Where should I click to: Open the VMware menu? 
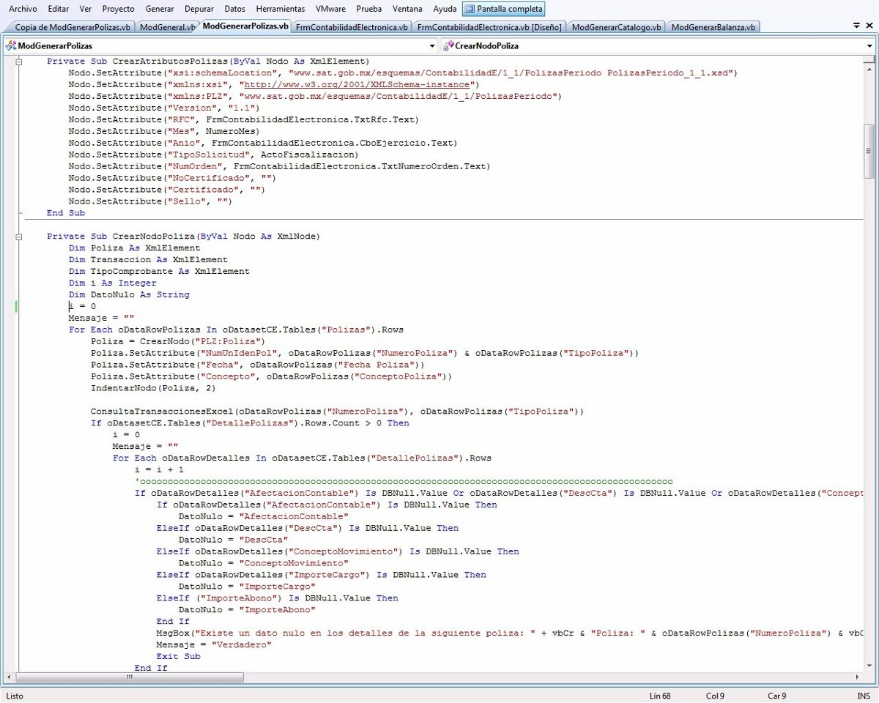[x=331, y=9]
